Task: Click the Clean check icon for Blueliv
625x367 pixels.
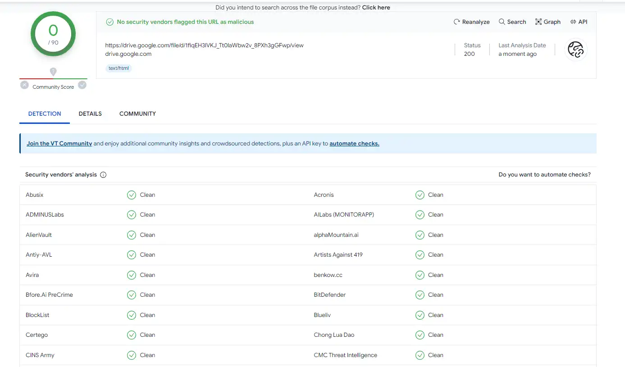Action: tap(420, 315)
